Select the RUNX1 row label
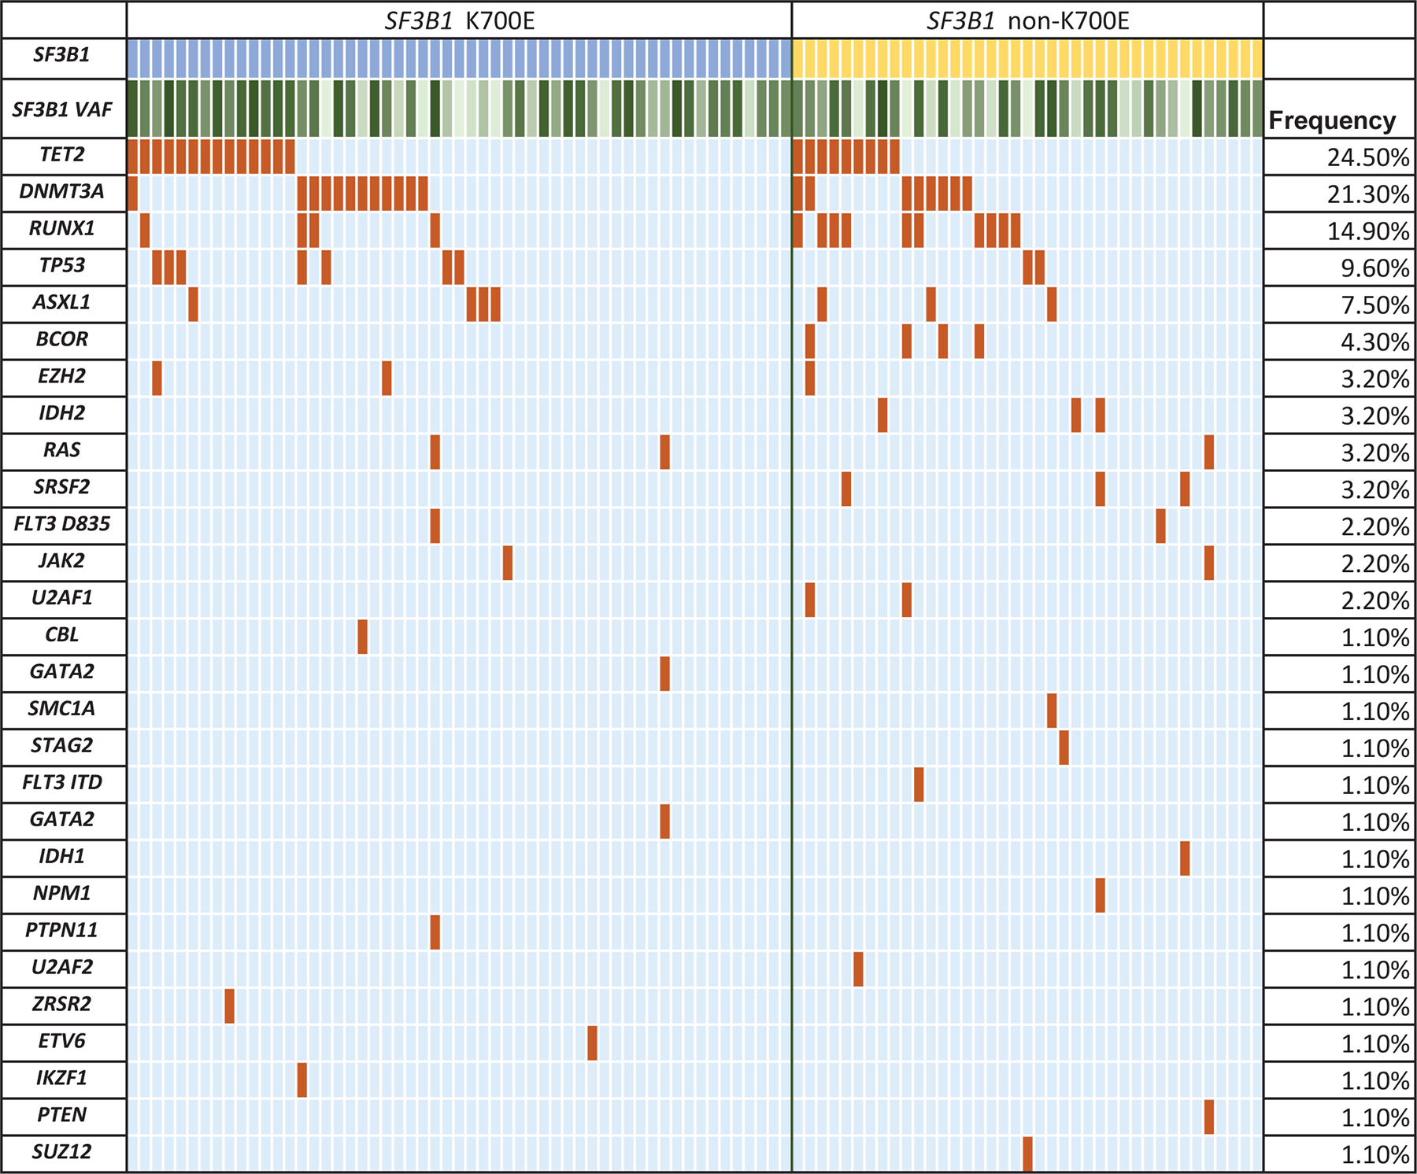 tap(62, 228)
